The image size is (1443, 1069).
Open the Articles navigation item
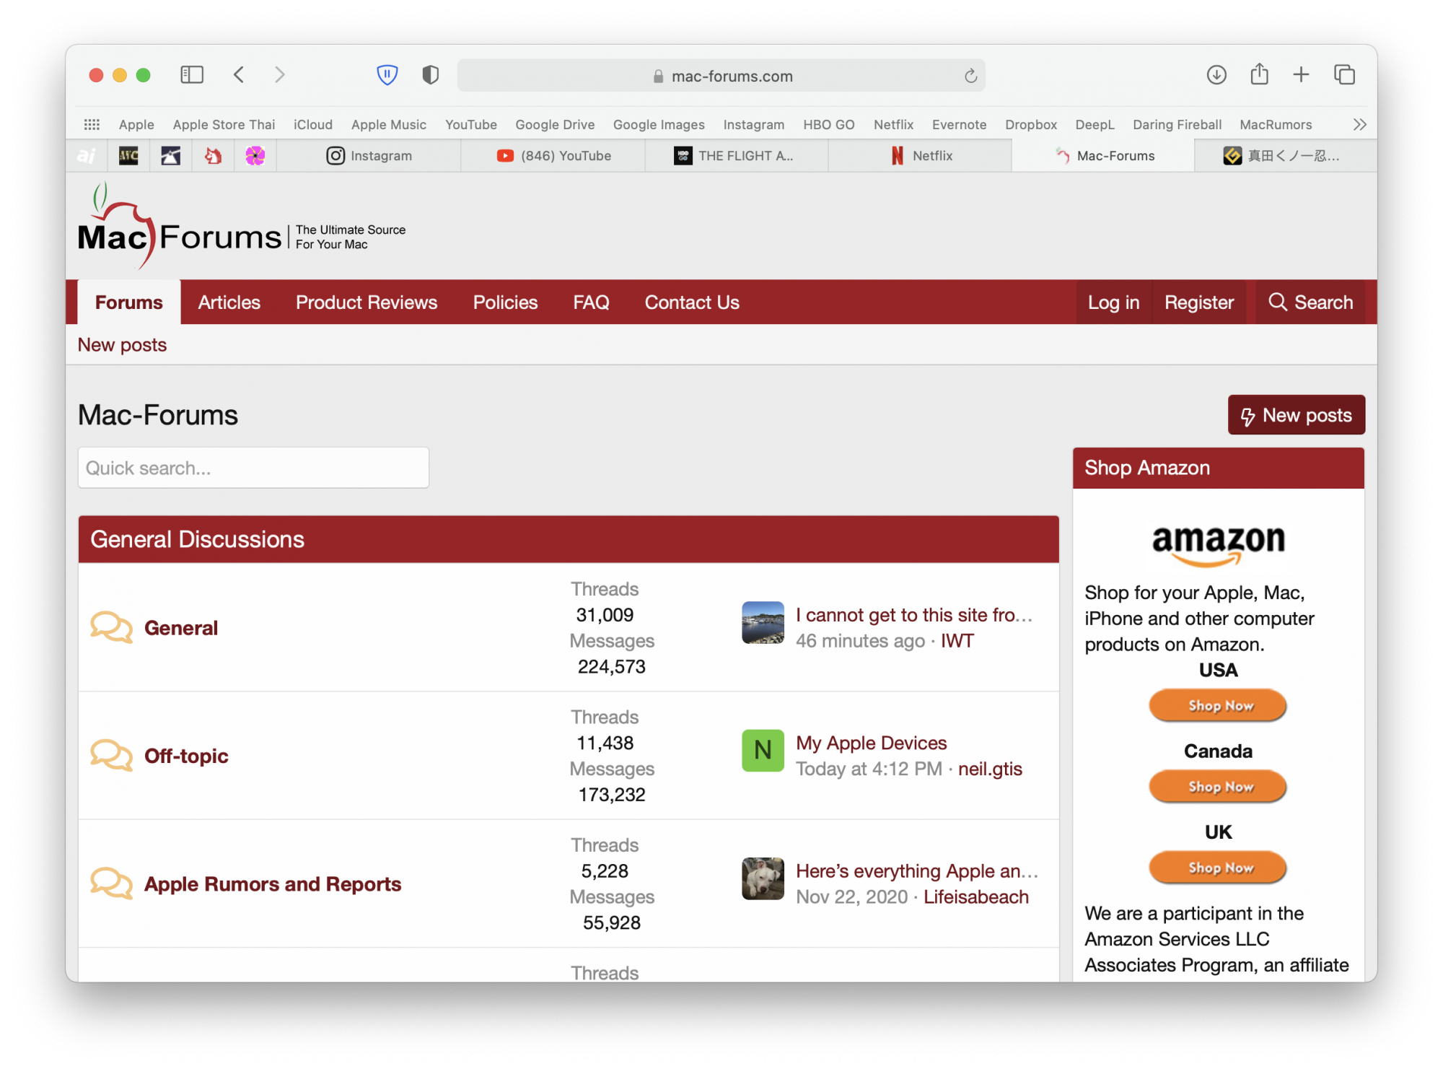[x=229, y=302]
